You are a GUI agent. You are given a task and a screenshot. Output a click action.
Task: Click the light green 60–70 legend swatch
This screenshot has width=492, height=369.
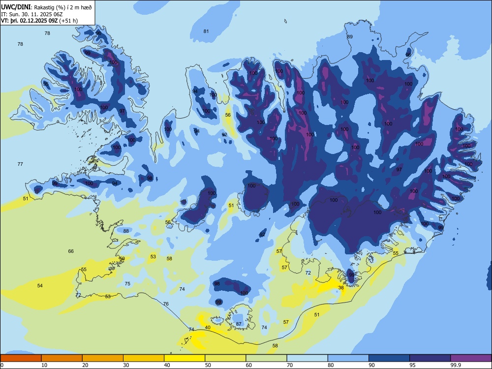click(266, 358)
